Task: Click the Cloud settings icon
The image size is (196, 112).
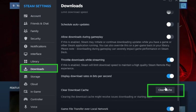Action: coord(26,84)
